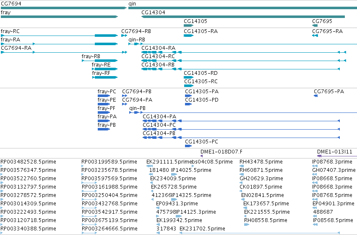Click CG14305-RD transcript label

(201, 73)
